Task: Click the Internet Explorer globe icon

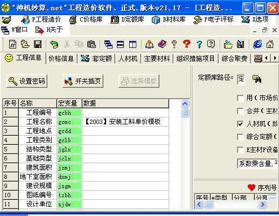Action: coord(257,44)
